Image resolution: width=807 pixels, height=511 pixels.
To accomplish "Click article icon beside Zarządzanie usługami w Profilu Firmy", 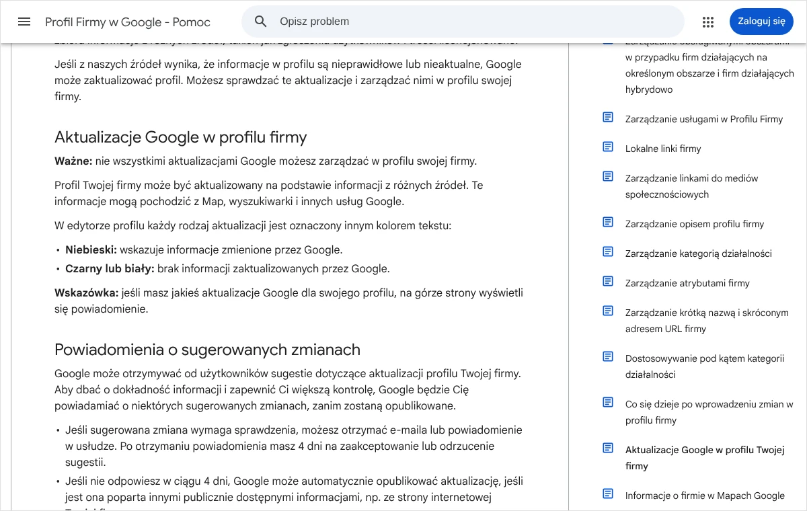I will (x=608, y=117).
